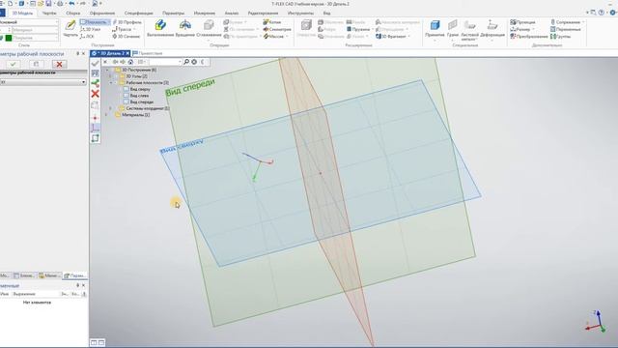
Task: Select Вид слева in model tree
Action: click(x=136, y=96)
